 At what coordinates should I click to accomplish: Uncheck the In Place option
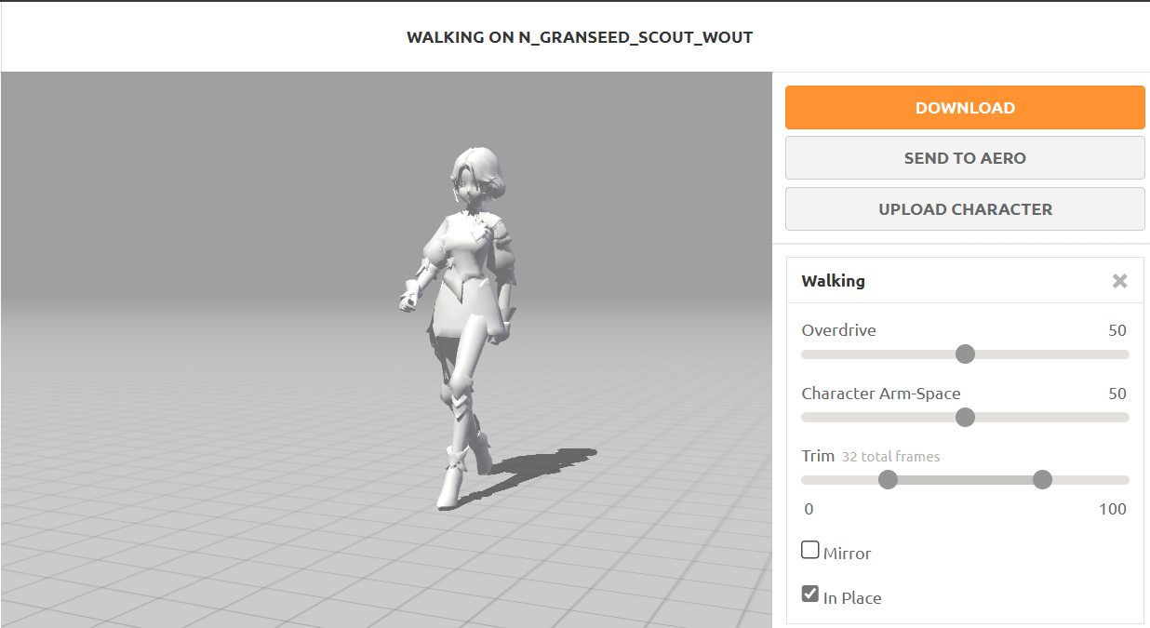pyautogui.click(x=809, y=594)
